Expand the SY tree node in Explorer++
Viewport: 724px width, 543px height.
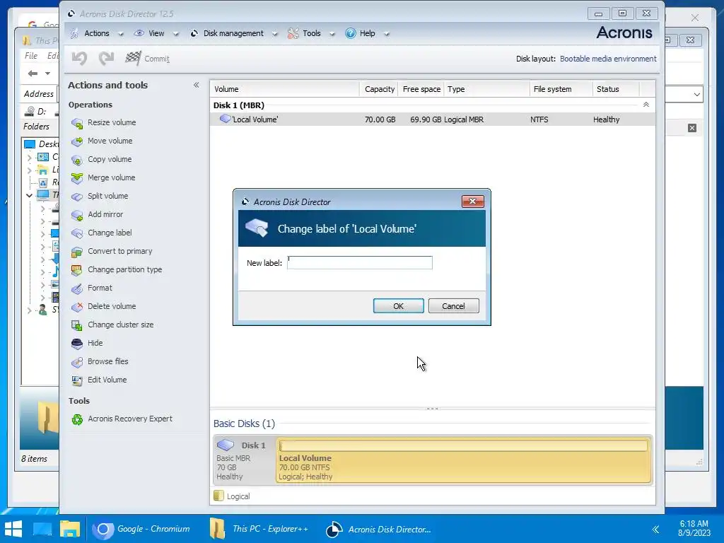[x=29, y=311]
